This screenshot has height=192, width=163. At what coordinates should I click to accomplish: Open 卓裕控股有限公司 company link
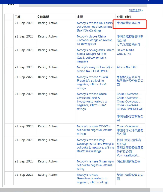click(x=129, y=77)
